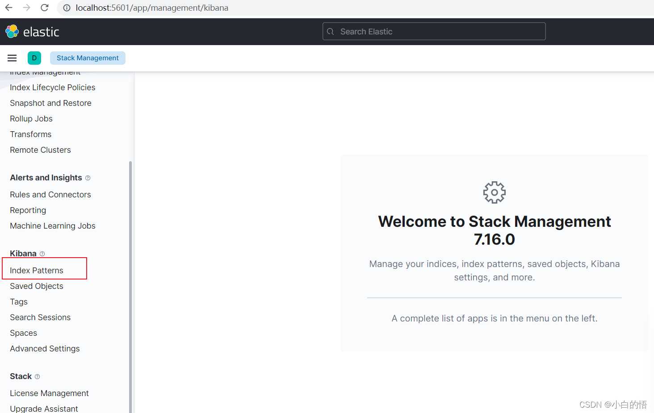Click the browser address bar URL
Viewport: 654px width, 413px height.
click(152, 8)
